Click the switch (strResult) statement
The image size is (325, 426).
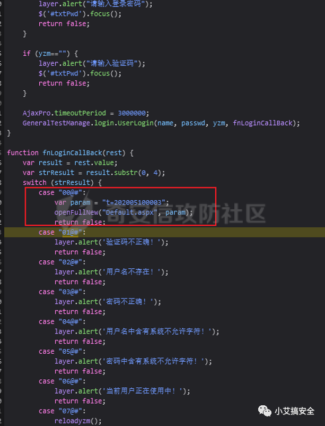[x=62, y=182]
